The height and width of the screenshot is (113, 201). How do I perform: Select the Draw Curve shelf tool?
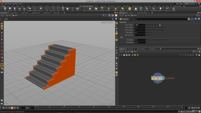(52, 9)
